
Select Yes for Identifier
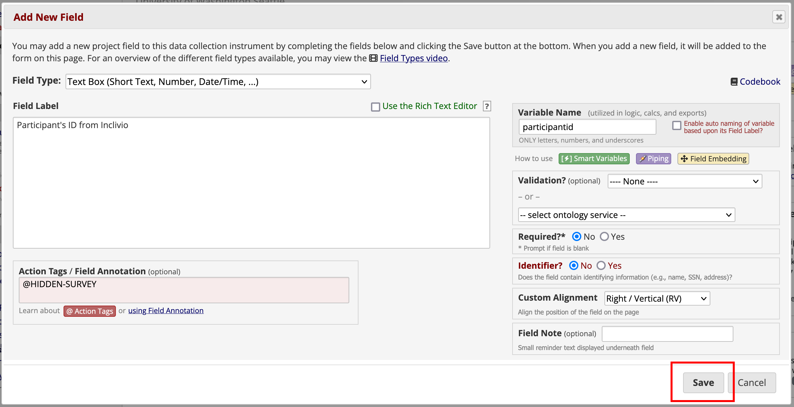click(x=601, y=265)
